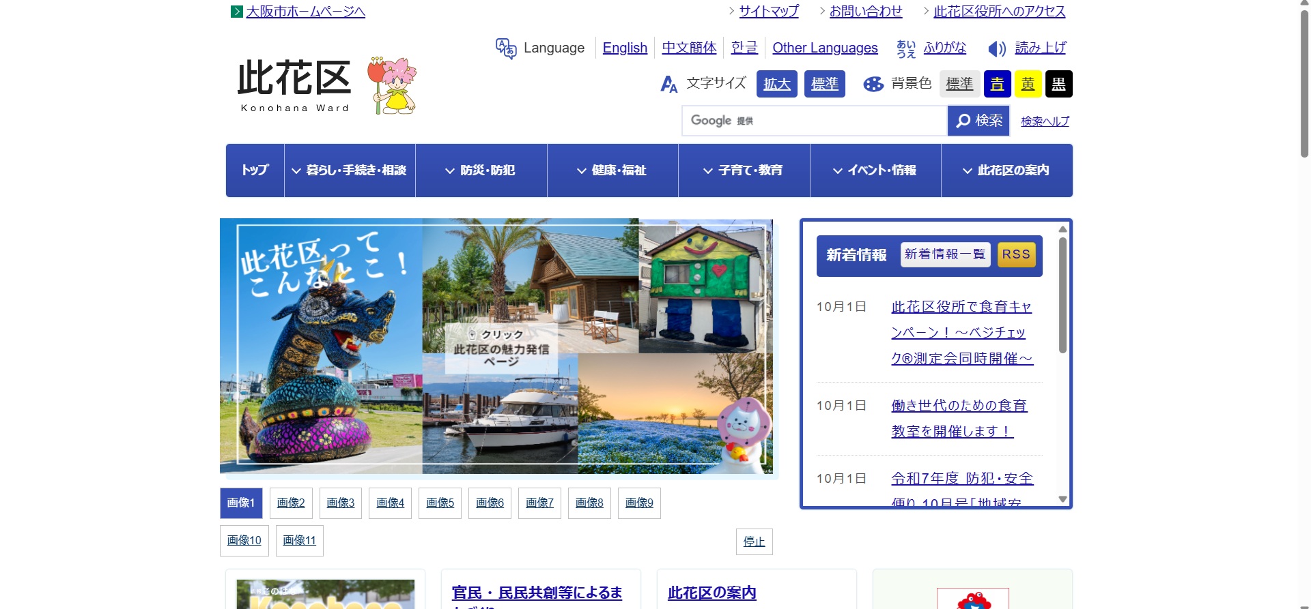
Task: Open the 新着情報一覧 button
Action: 946,254
